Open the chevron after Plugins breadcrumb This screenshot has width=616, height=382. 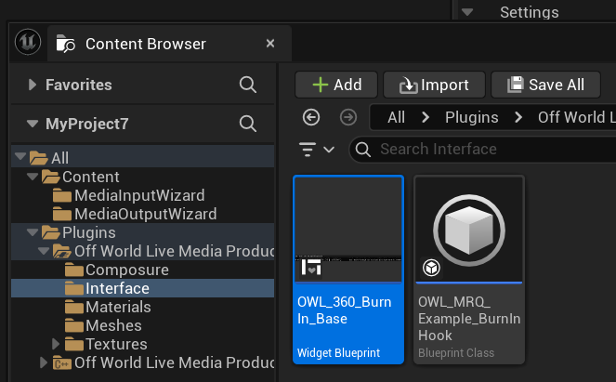point(518,117)
